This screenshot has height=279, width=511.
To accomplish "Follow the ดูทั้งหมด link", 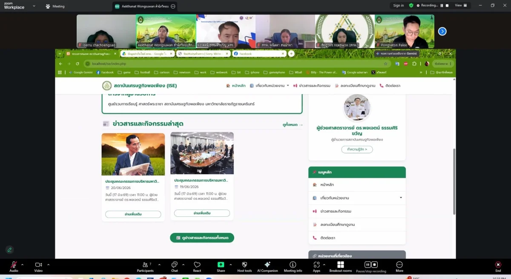I will 293,125.
